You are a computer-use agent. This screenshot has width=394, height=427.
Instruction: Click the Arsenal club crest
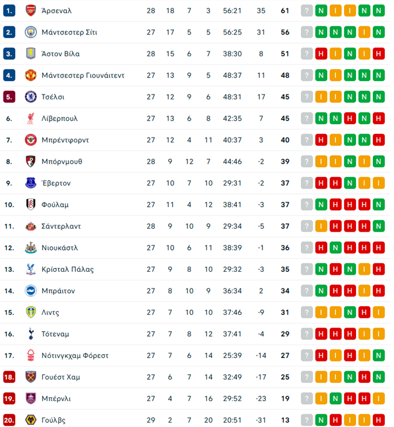pyautogui.click(x=30, y=10)
